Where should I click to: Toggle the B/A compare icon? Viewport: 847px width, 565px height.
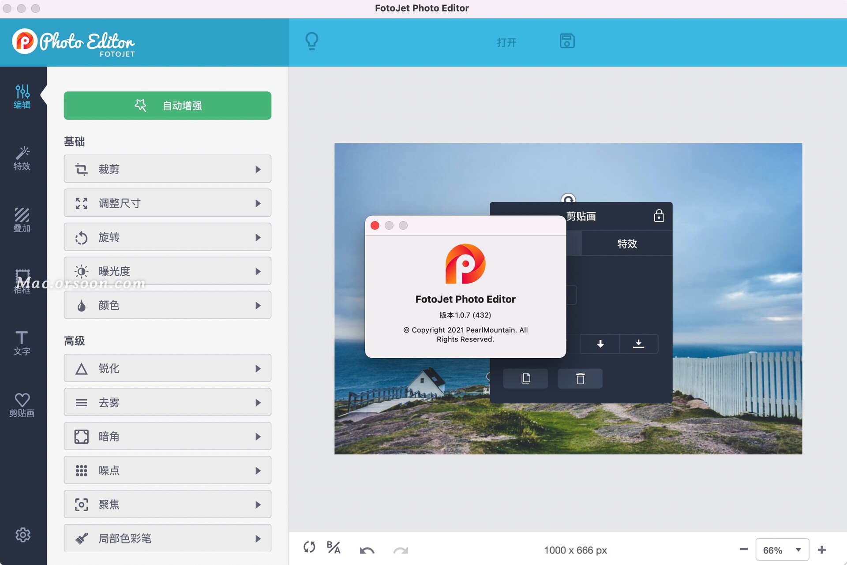[x=334, y=547]
